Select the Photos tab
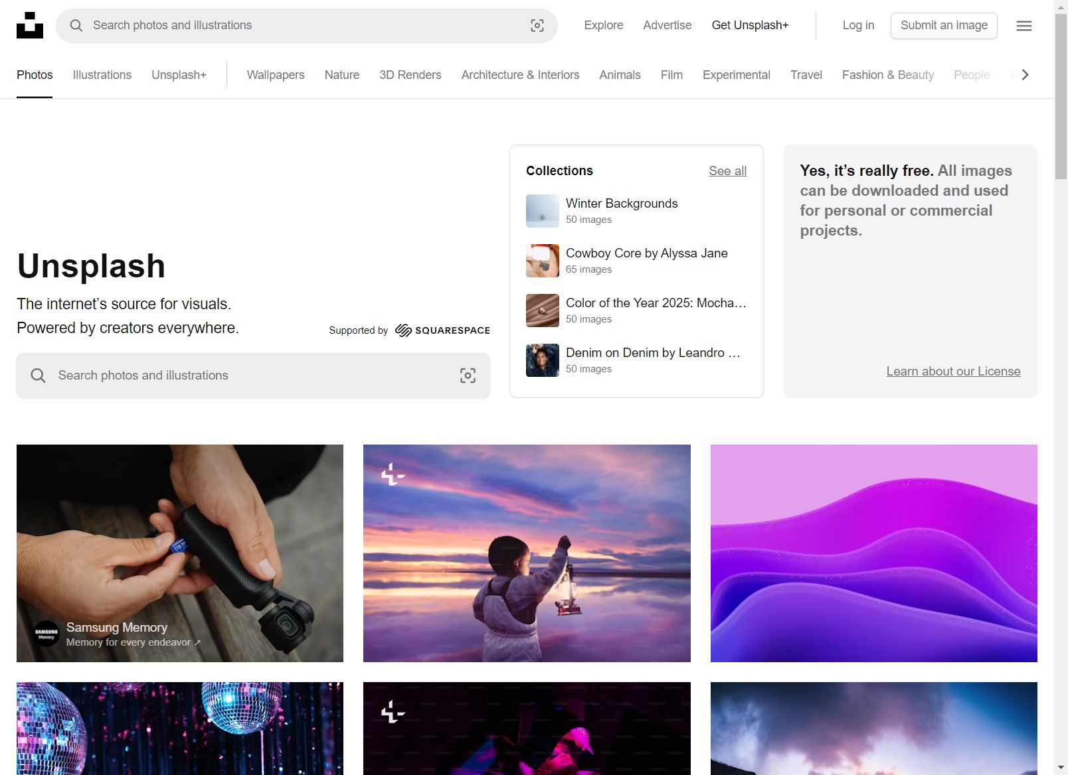Viewport: 1068px width, 775px height. (35, 75)
